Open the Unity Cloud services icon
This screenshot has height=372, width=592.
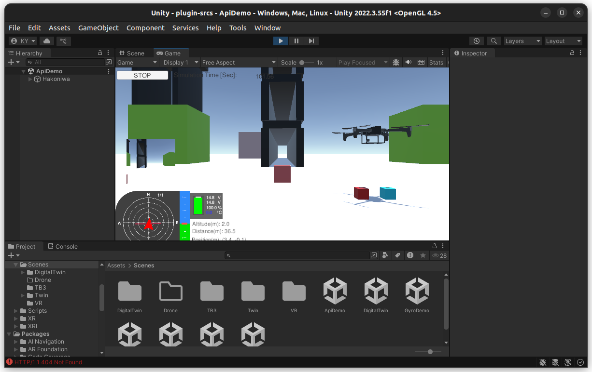click(47, 41)
